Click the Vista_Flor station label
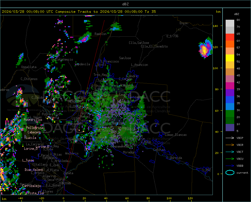 click(36, 193)
